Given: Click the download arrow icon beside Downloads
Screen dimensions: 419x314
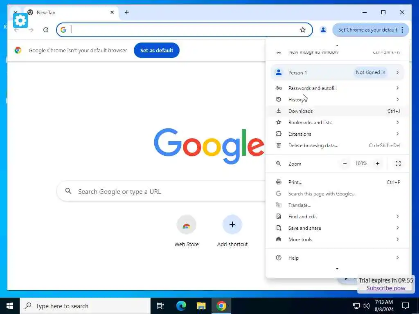Looking at the screenshot, I should click(x=278, y=111).
